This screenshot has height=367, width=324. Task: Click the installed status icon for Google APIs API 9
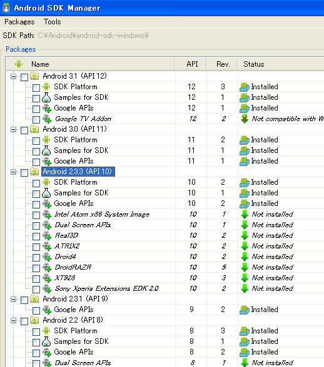click(x=245, y=310)
